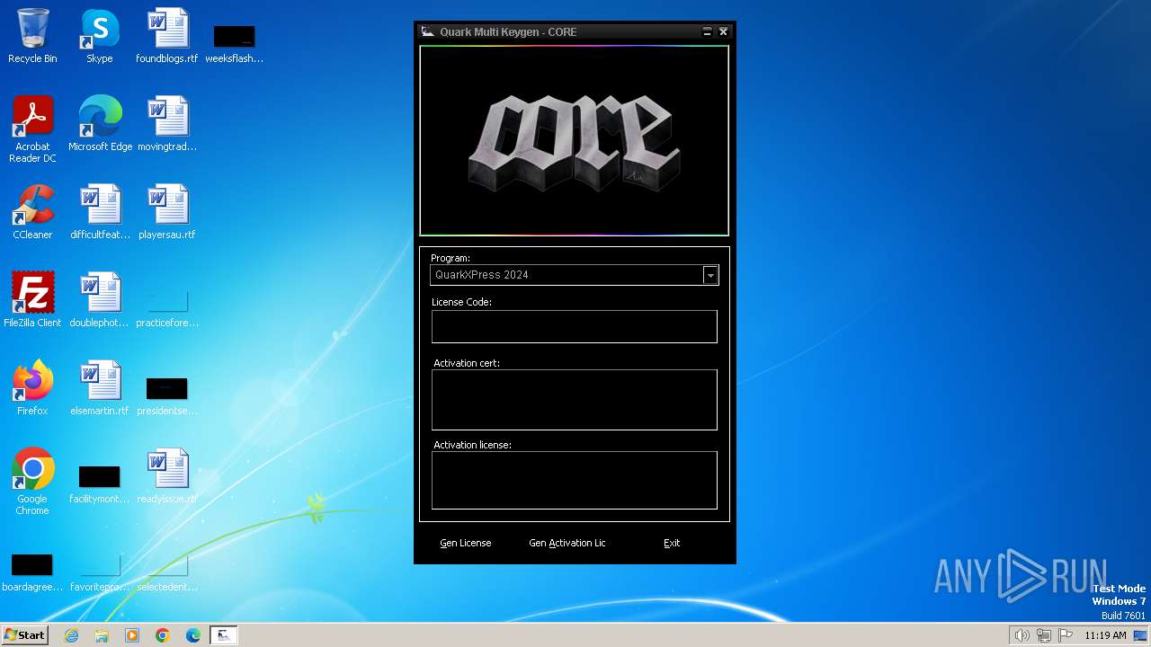Image resolution: width=1151 pixels, height=647 pixels.
Task: Click the Show desktop button
Action: point(1140,635)
